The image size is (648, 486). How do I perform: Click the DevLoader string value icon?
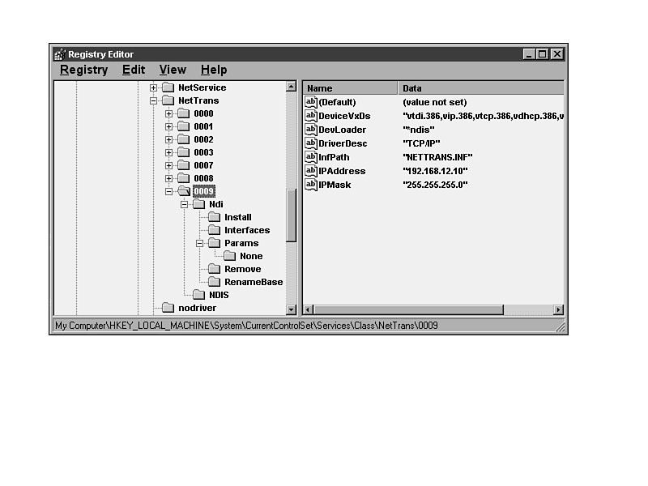point(311,130)
